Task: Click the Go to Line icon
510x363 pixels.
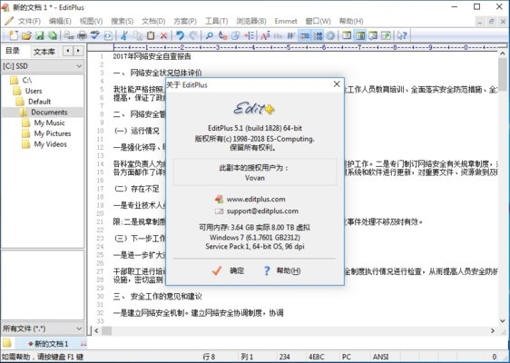Action: pyautogui.click(x=249, y=35)
